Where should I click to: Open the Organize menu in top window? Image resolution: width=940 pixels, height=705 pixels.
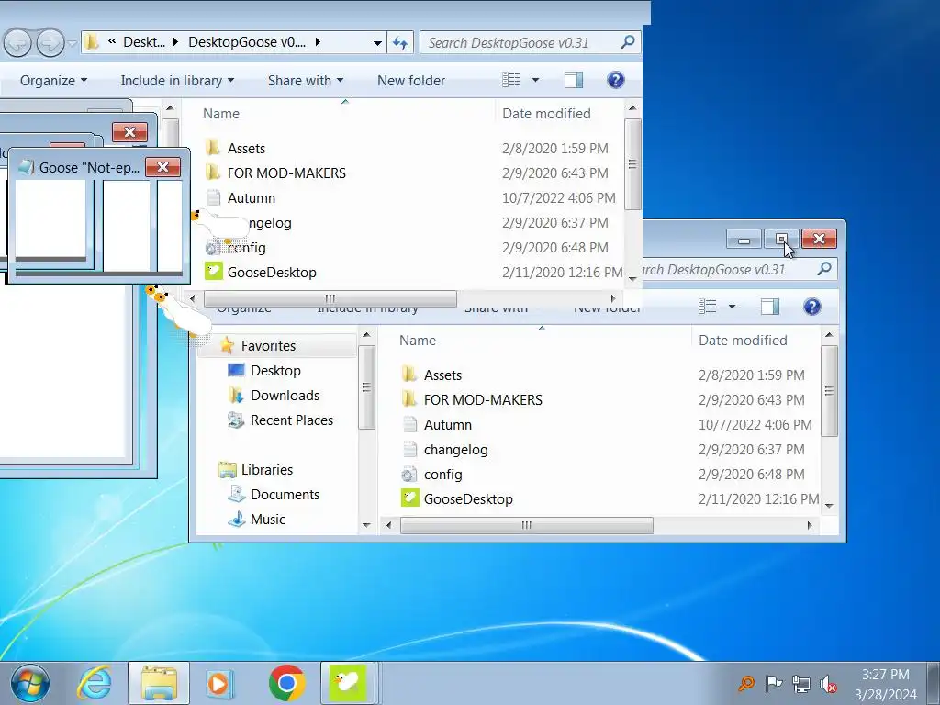point(53,81)
